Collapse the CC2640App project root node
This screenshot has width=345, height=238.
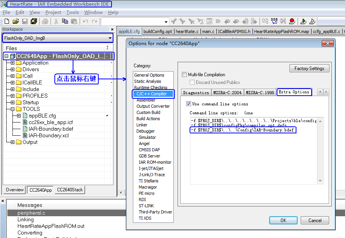pos(6,56)
